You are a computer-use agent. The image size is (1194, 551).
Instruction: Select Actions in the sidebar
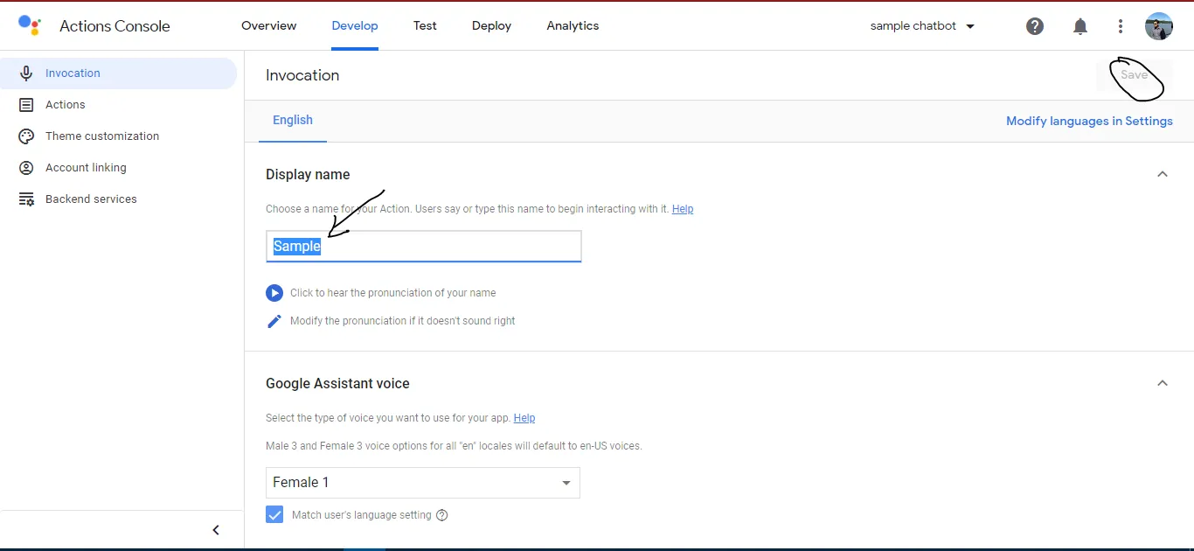[118, 105]
